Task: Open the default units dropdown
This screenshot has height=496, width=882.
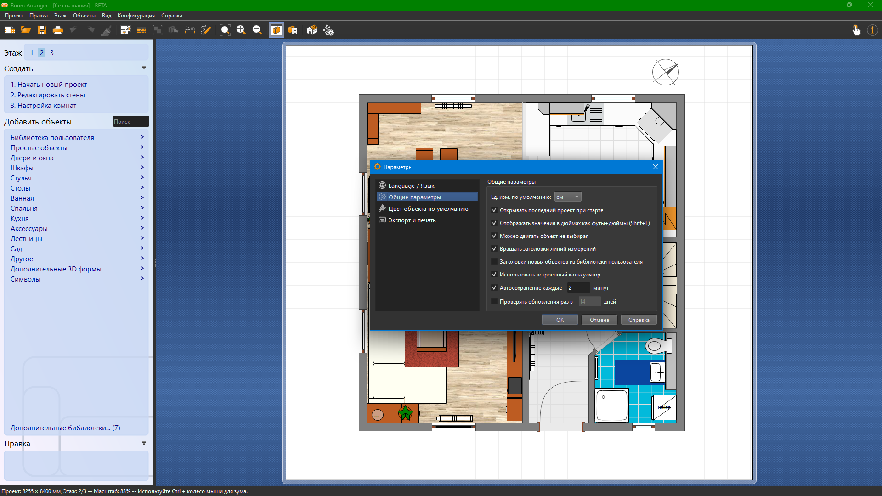Action: coord(568,197)
